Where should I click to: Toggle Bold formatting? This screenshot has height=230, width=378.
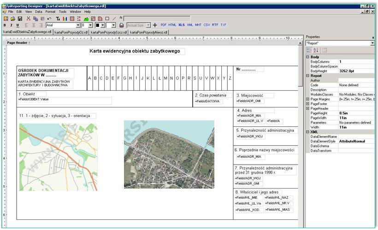pos(5,25)
